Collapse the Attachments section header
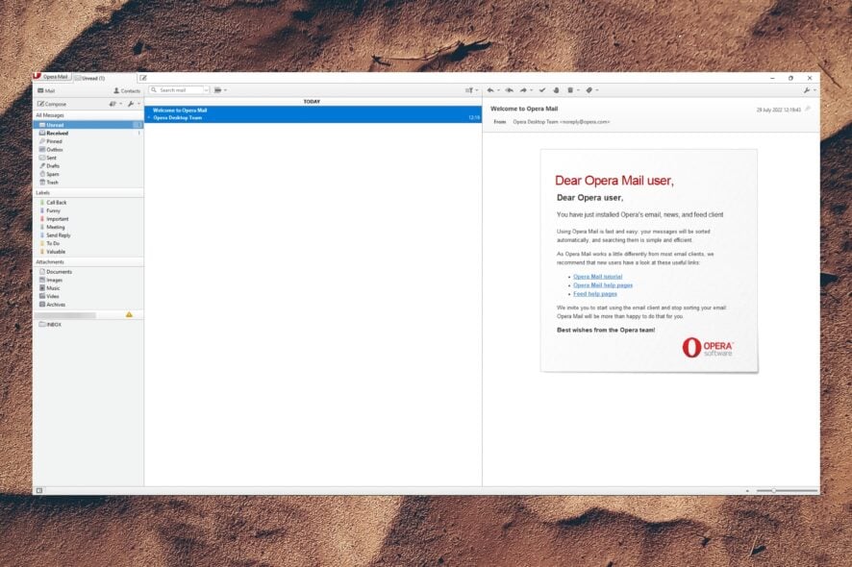Viewport: 852px width, 567px height. point(88,261)
